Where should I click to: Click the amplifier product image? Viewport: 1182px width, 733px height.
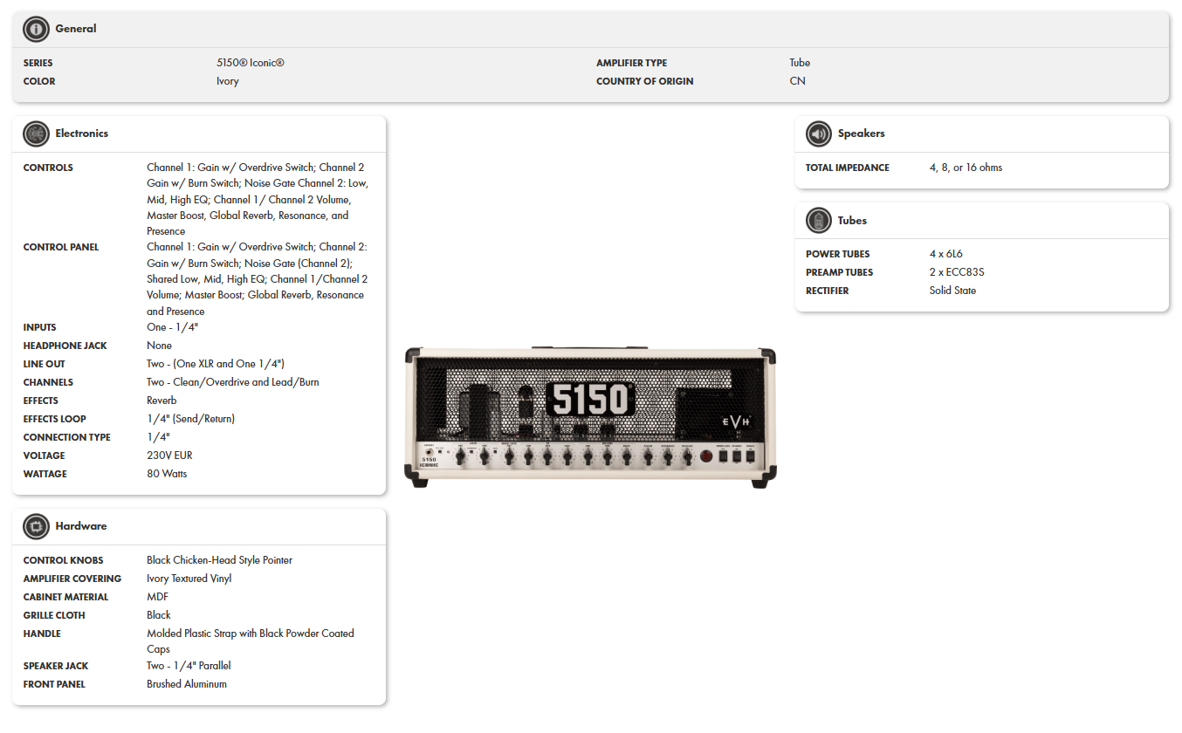(591, 416)
